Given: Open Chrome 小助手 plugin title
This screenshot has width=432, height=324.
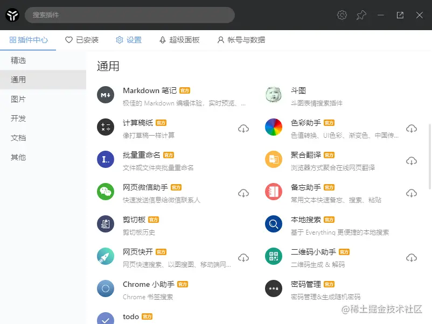Looking at the screenshot, I should [x=149, y=284].
